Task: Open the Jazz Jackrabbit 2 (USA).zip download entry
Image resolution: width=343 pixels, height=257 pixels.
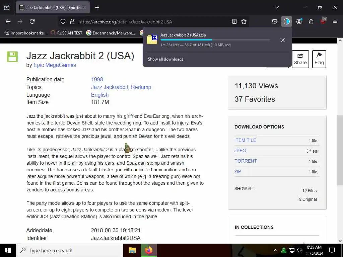Action: 210,40
